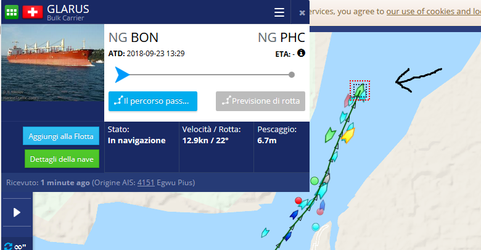
Task: Click the blue arrow voyage progress marker
Action: pos(122,75)
